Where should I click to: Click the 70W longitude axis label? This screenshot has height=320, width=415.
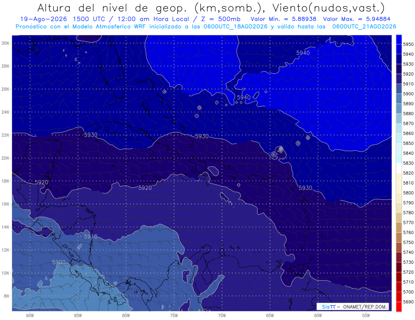pyautogui.click(x=222, y=316)
